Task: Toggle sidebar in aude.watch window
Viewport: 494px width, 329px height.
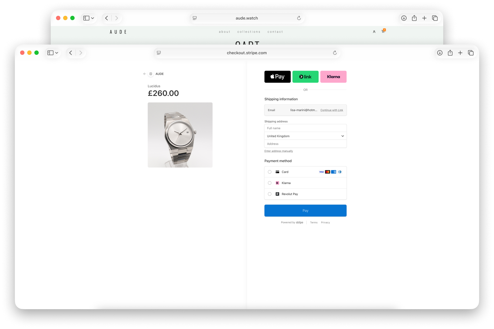Action: [x=86, y=18]
